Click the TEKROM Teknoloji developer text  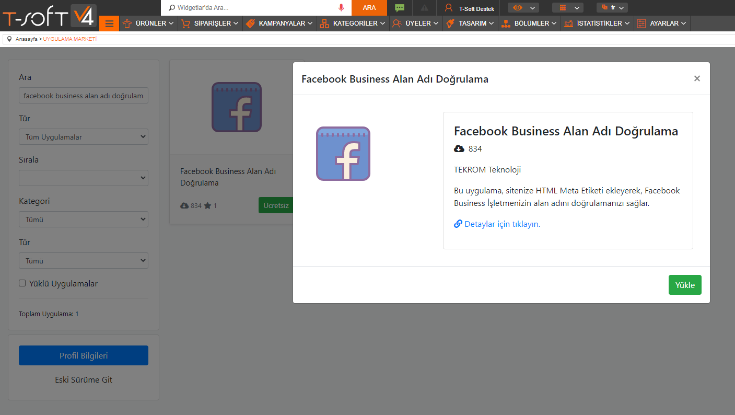click(x=487, y=169)
